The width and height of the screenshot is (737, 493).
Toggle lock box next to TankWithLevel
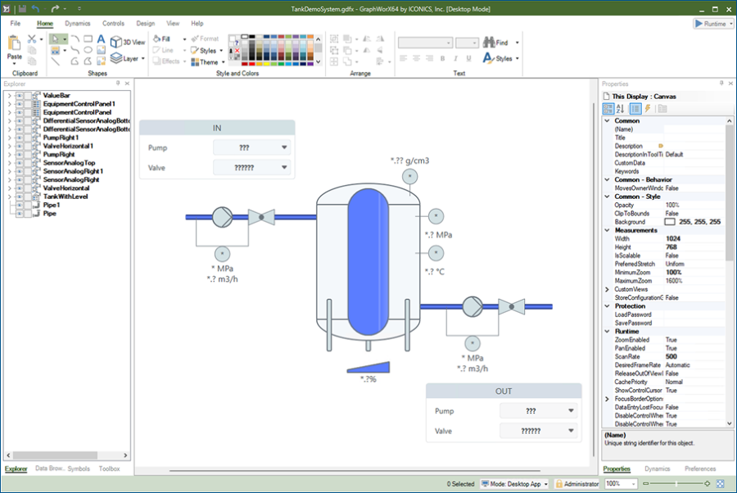click(x=27, y=197)
